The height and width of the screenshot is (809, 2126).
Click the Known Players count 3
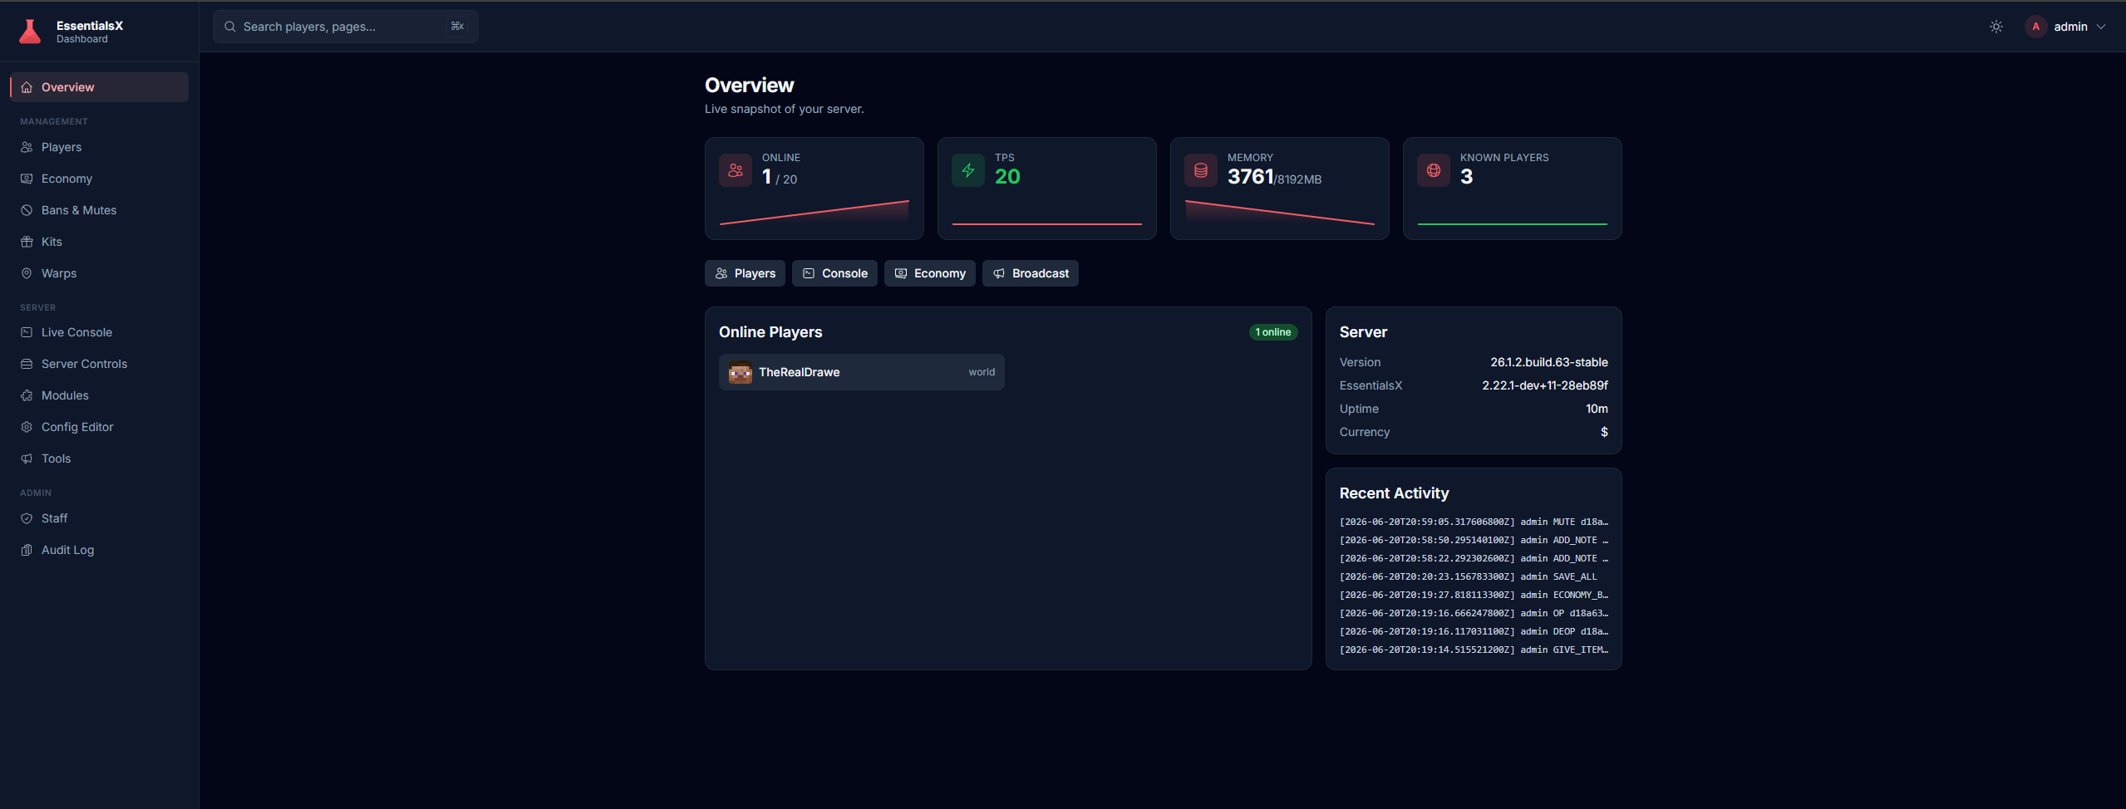[x=1466, y=177]
